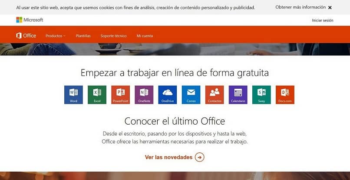Viewport: 350px width, 180px height.
Task: Open the Word online app tile
Action: [73, 95]
